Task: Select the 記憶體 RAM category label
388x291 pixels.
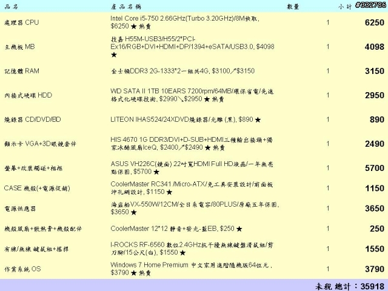Action: click(x=22, y=71)
